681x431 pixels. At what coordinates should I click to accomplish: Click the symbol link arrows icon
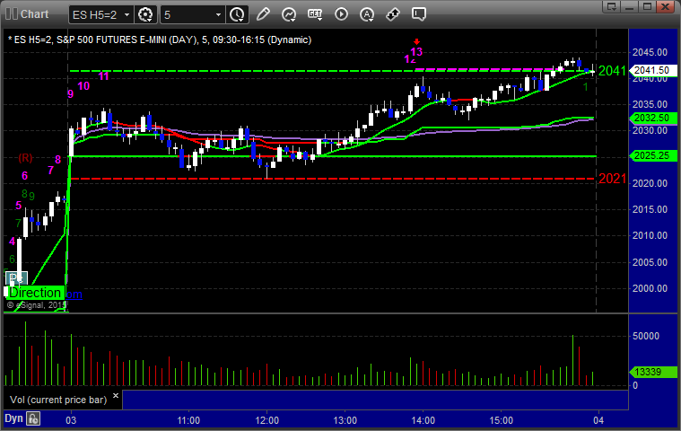click(393, 14)
